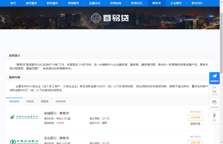Click 立即申请 for 邮储银行 loan
The height and width of the screenshot is (144, 223).
click(x=195, y=118)
